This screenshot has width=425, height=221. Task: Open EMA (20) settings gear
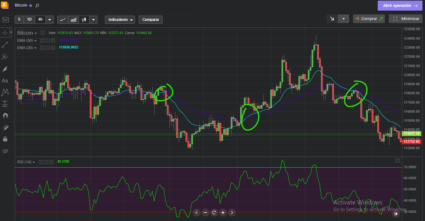[x=47, y=48]
